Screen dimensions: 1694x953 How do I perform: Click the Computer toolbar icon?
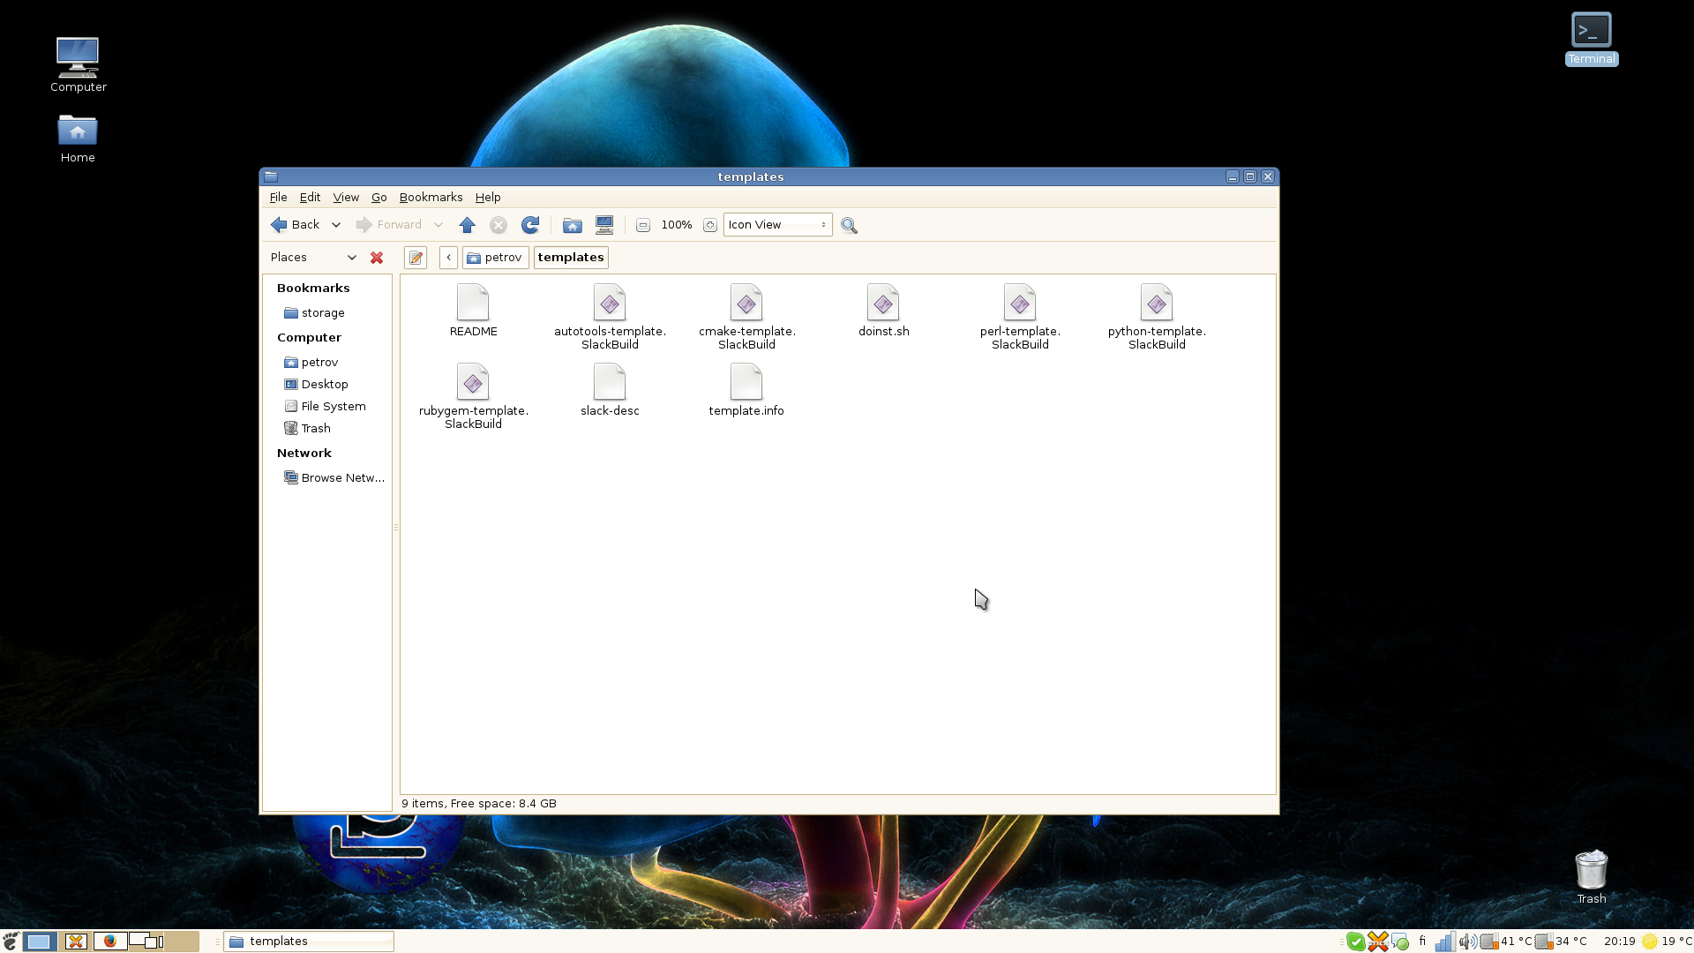[x=604, y=225]
